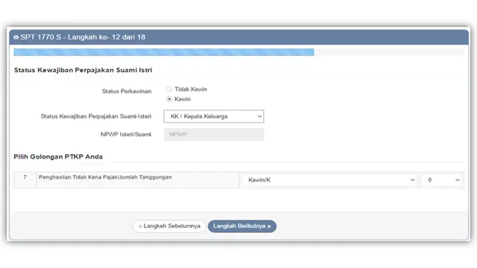Open the Kawin/K PTKP status dropdown

click(329, 180)
